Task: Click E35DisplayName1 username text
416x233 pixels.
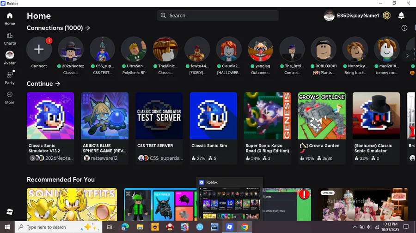Action: point(358,16)
